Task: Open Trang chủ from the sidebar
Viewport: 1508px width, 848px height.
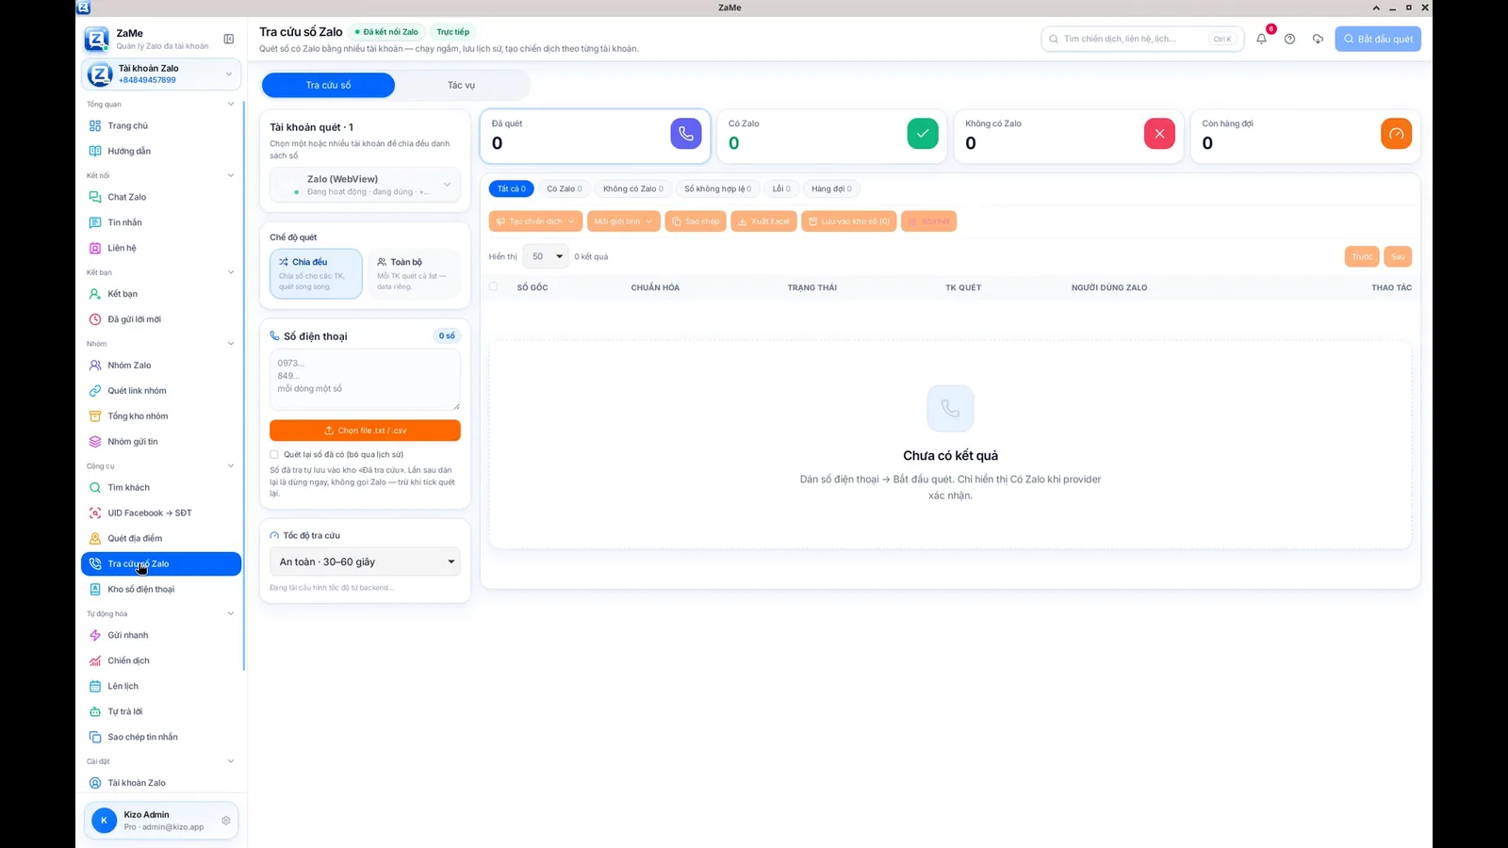Action: click(x=161, y=125)
